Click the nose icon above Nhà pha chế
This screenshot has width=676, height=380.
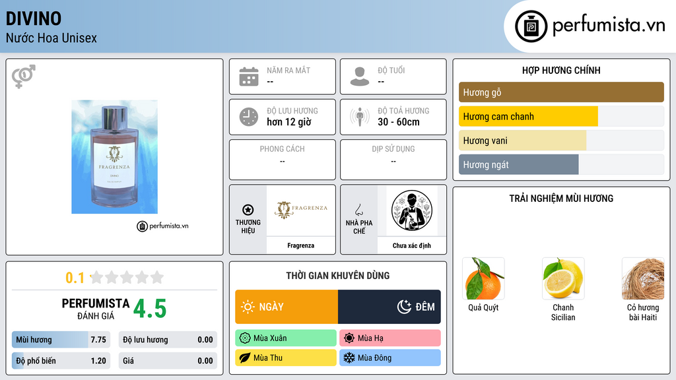click(x=358, y=210)
